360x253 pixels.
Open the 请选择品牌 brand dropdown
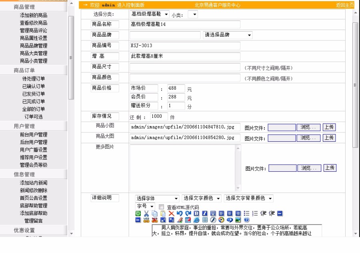tap(228, 35)
